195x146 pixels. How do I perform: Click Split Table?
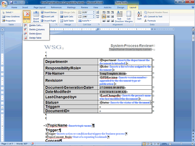coord(67,21)
